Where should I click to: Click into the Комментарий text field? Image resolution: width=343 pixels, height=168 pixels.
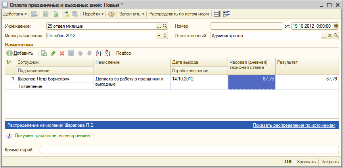[189, 150]
